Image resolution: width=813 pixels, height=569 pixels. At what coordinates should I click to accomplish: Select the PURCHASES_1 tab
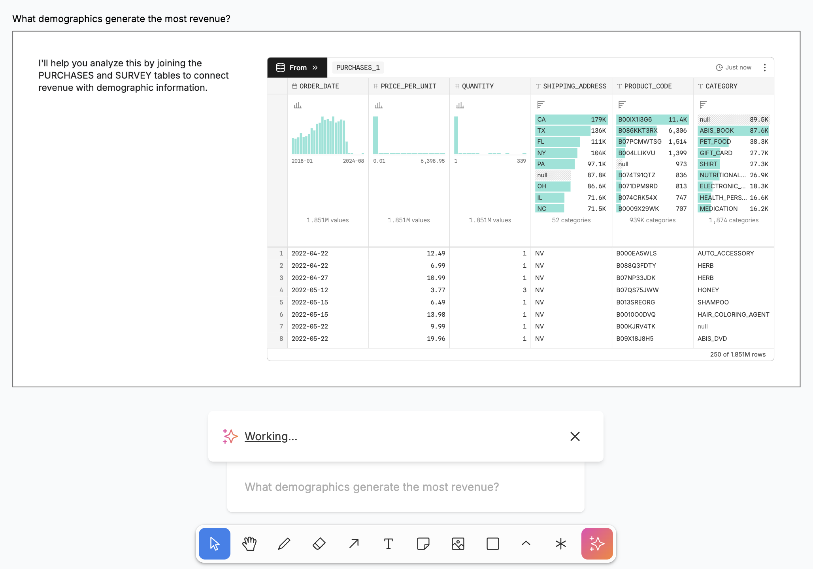(357, 67)
